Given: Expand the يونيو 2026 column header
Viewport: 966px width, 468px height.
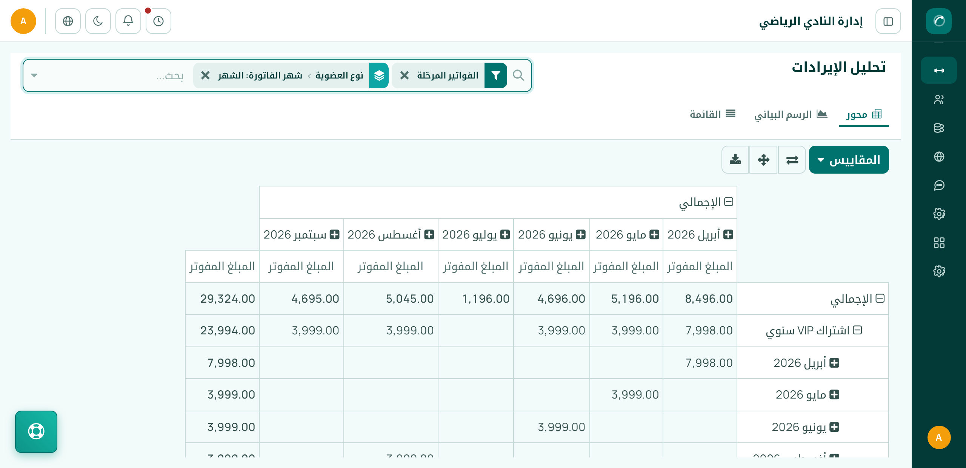Looking at the screenshot, I should (x=580, y=234).
